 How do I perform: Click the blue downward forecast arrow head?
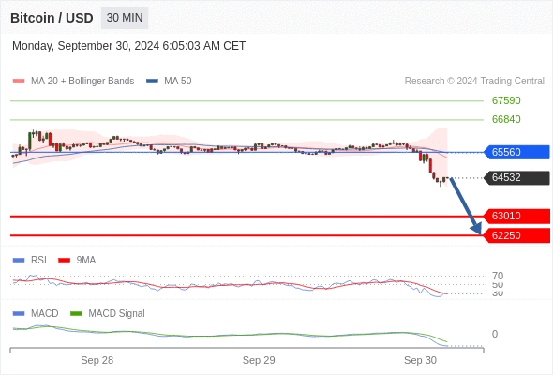click(x=476, y=229)
